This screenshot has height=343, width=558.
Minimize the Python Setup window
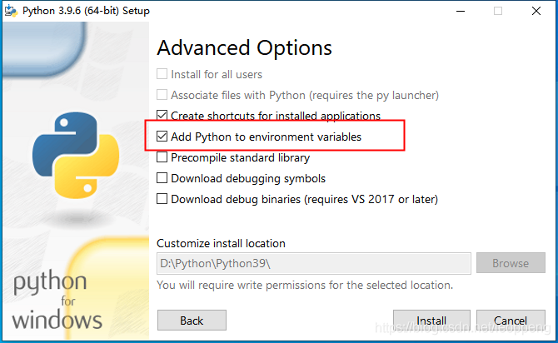(x=459, y=11)
